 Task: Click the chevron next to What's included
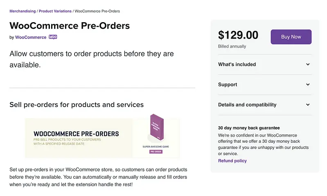pyautogui.click(x=308, y=64)
